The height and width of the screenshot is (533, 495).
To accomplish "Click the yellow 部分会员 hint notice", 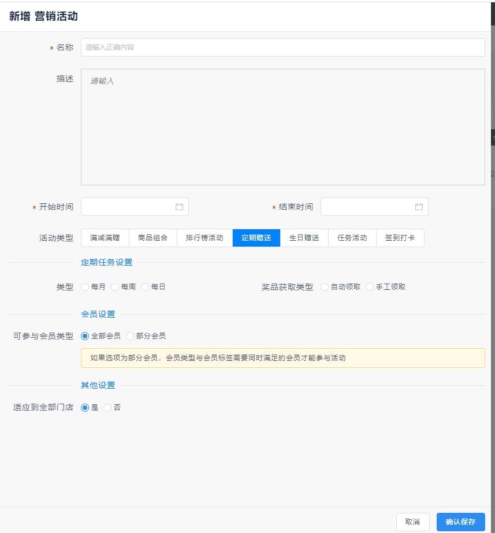I will (x=283, y=358).
